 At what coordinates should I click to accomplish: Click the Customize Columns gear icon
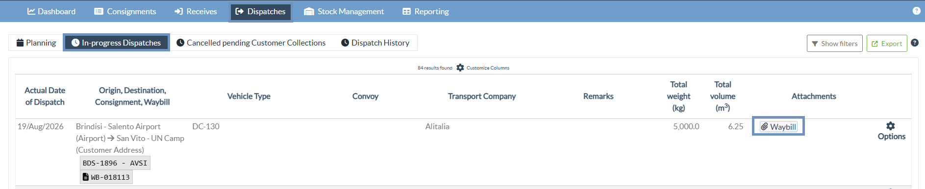[460, 68]
